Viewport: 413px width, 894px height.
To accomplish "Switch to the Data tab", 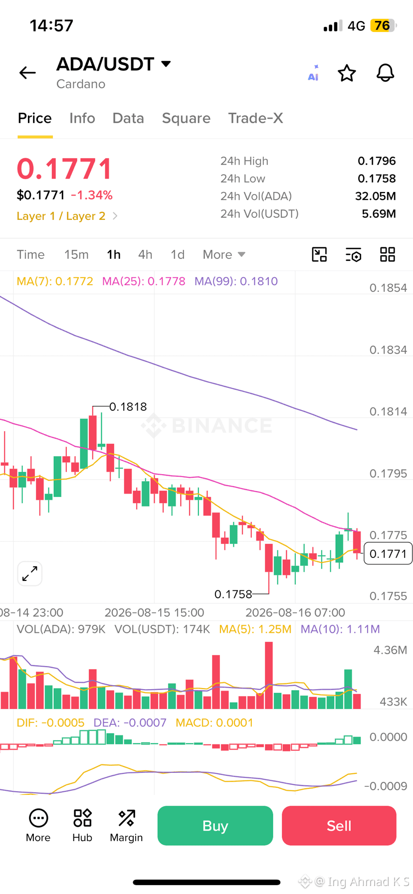I will point(128,118).
